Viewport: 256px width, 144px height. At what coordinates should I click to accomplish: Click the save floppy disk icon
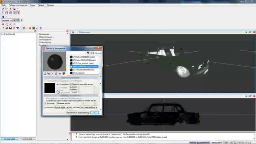click(x=10, y=28)
